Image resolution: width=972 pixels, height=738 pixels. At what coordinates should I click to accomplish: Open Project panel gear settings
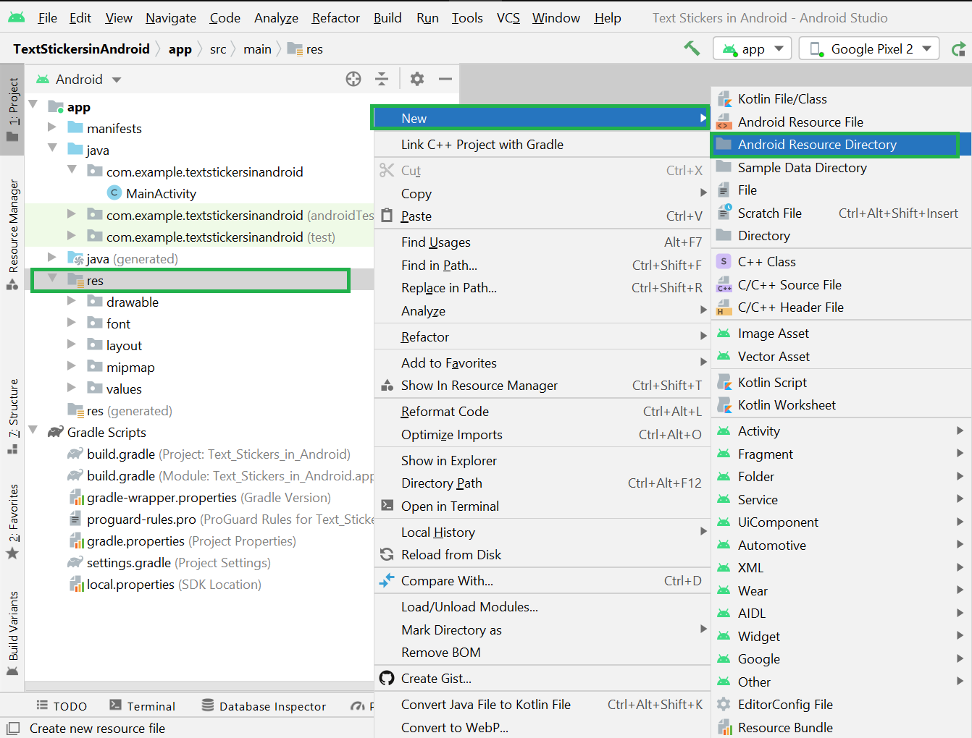[417, 79]
